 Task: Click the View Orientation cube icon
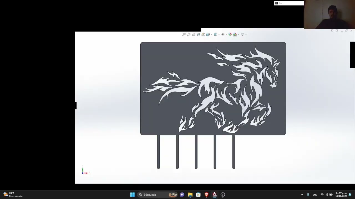(208, 35)
